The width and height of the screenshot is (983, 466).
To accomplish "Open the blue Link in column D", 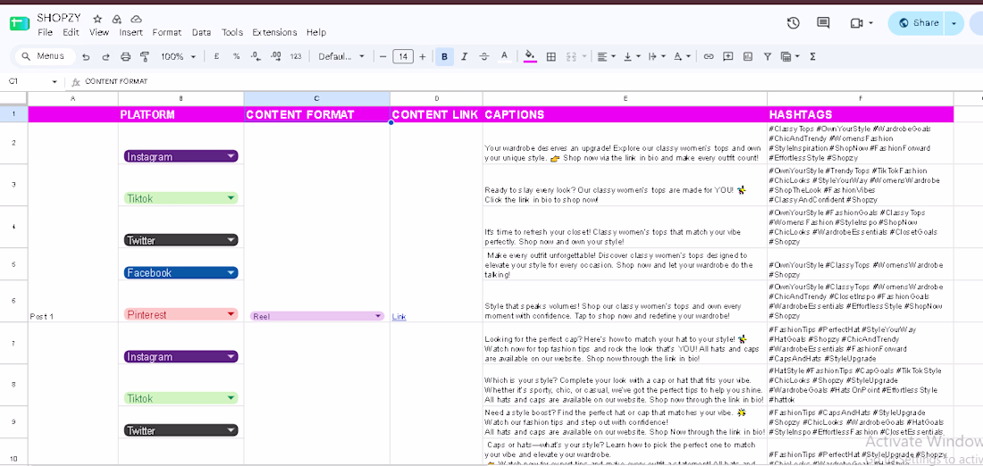I will pyautogui.click(x=399, y=317).
